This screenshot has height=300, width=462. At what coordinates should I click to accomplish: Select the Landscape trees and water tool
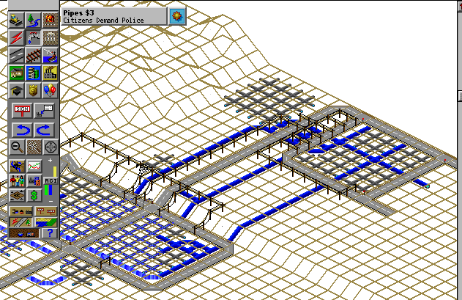(33, 20)
